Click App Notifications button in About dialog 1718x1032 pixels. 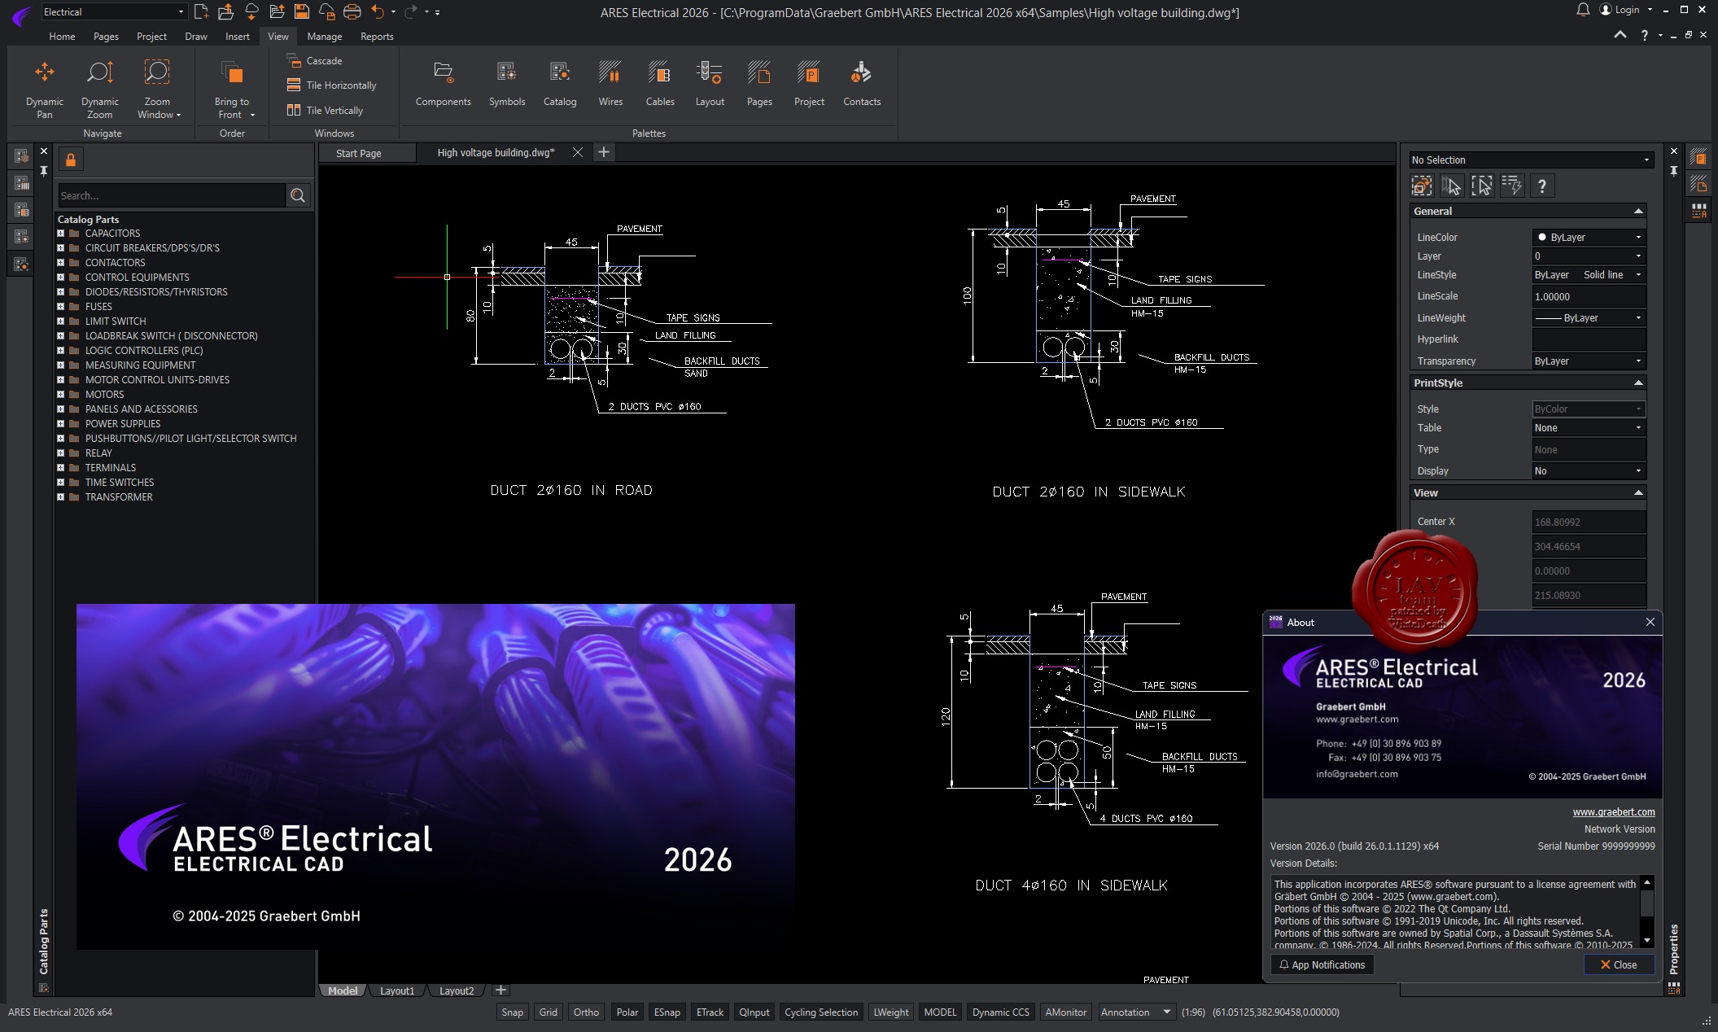(x=1322, y=964)
